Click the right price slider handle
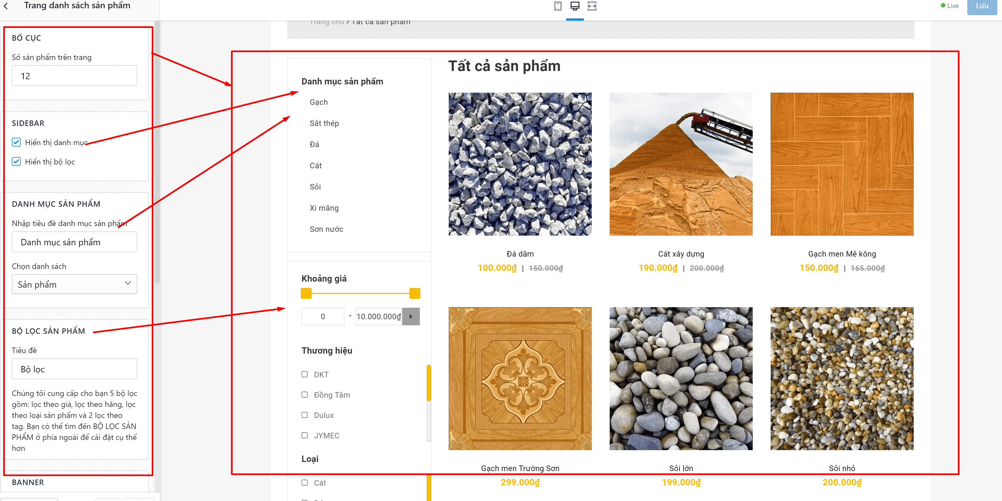This screenshot has width=1002, height=501. (415, 293)
